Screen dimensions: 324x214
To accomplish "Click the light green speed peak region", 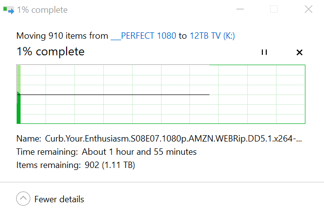I will (19, 79).
